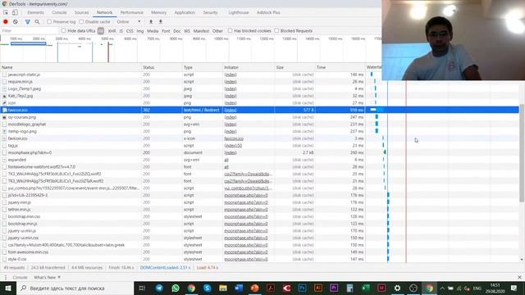Stop recording network log (red dot)
The image size is (525, 295).
click(x=6, y=22)
